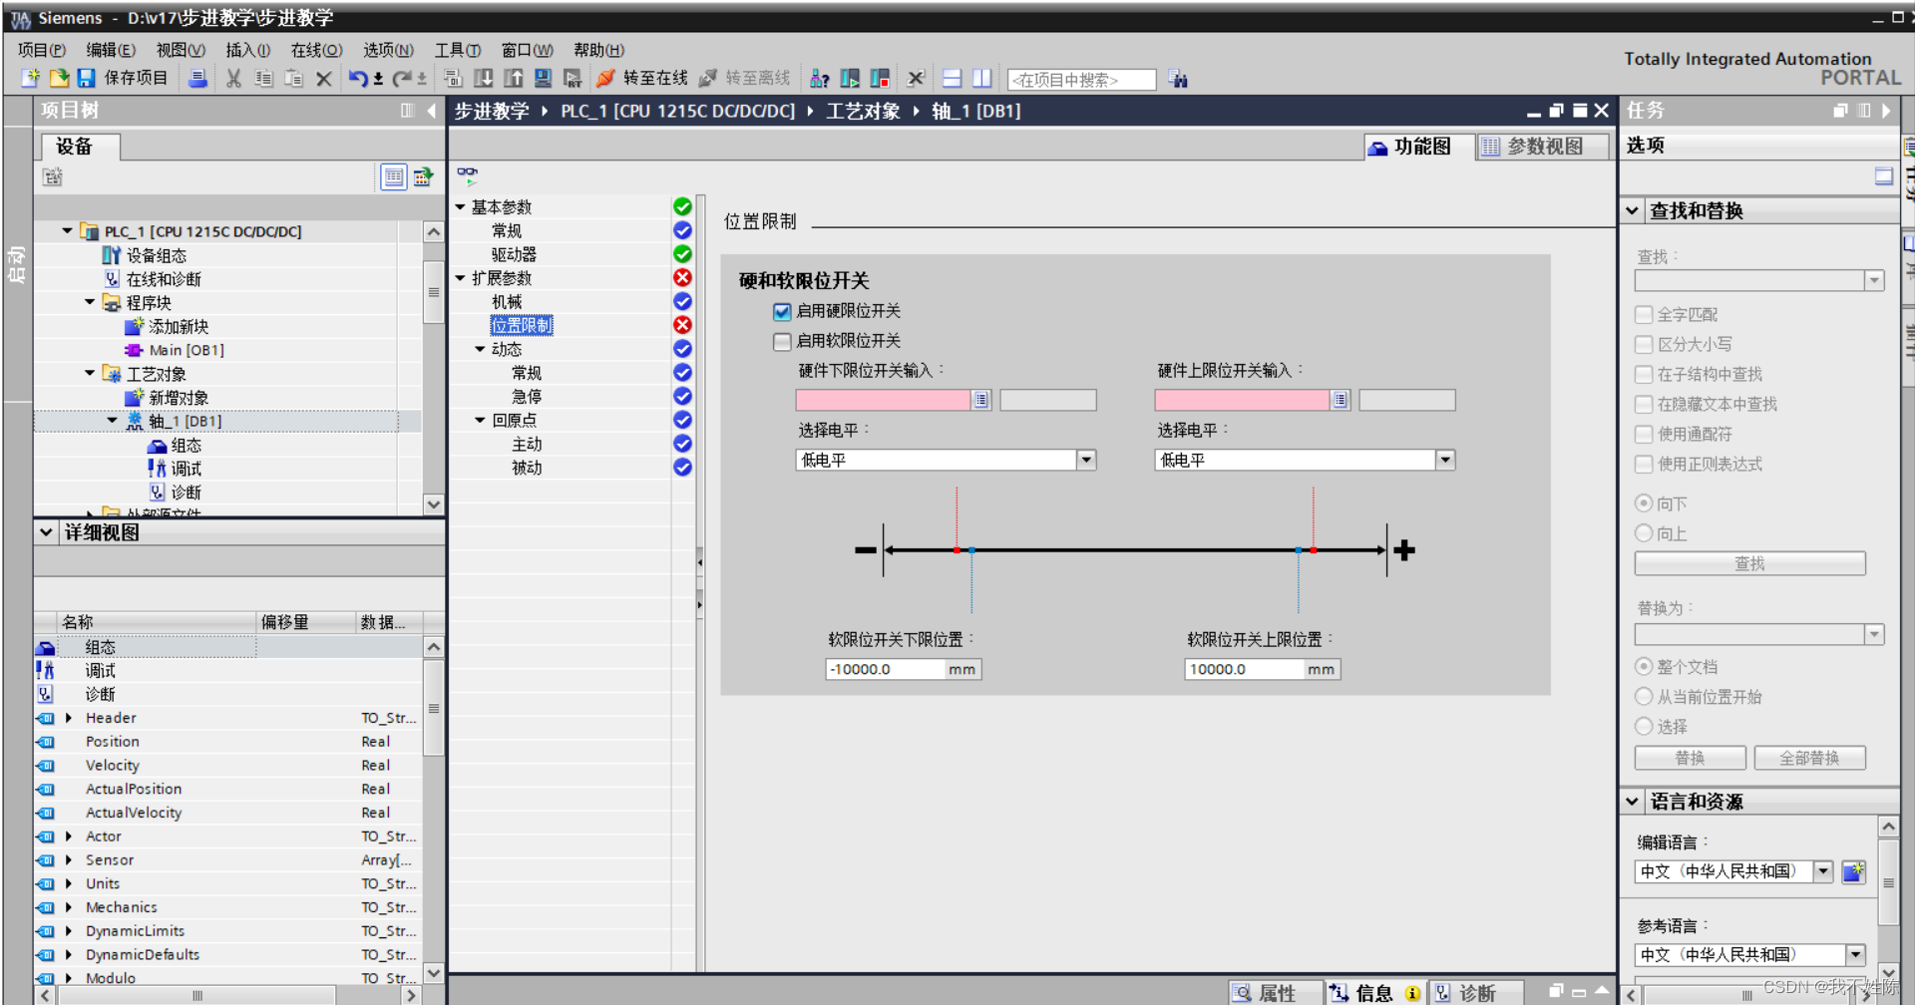Select 向上 search direction radio
The height and width of the screenshot is (1005, 1915).
1644,533
